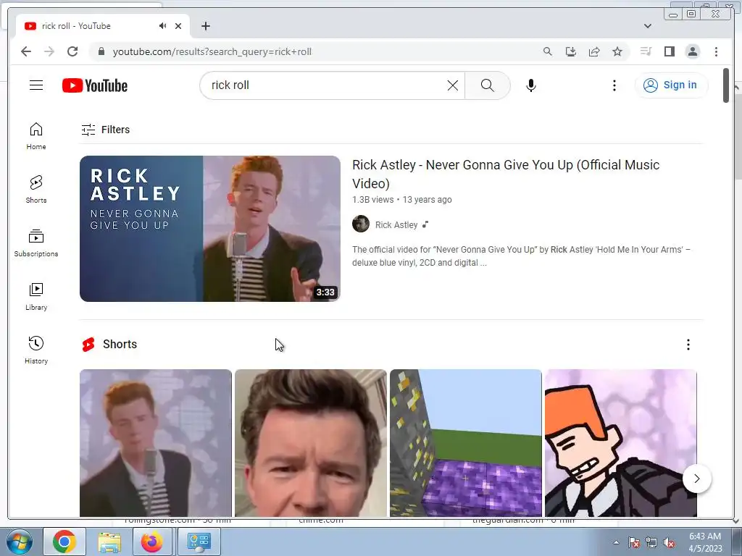Open the Minecraft purple block Short
The image size is (742, 556).
(x=466, y=443)
